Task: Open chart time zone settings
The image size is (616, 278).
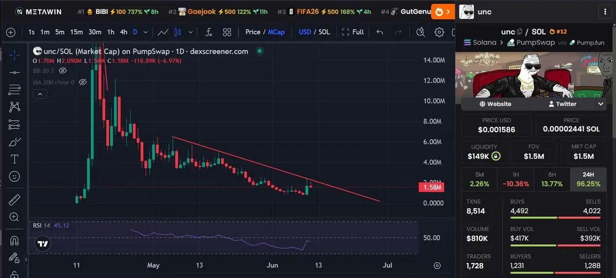Action: pyautogui.click(x=437, y=266)
